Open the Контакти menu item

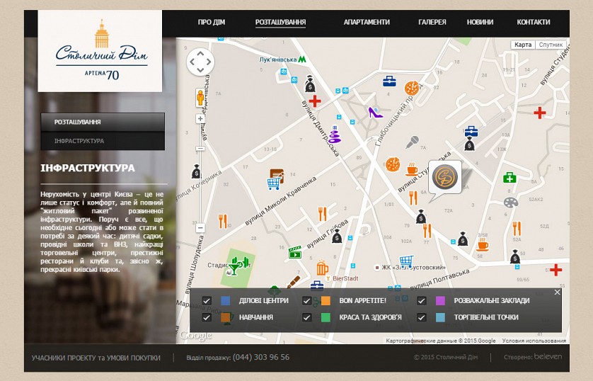click(x=534, y=23)
